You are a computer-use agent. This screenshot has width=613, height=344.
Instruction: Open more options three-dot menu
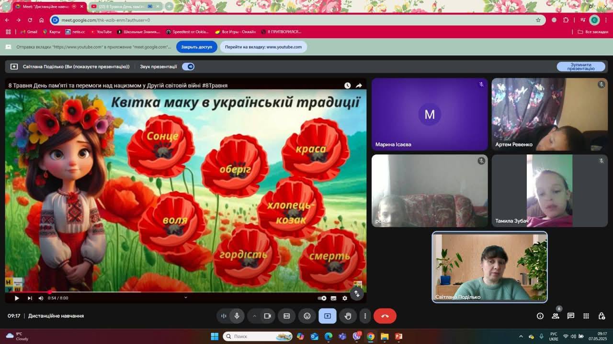coord(365,316)
